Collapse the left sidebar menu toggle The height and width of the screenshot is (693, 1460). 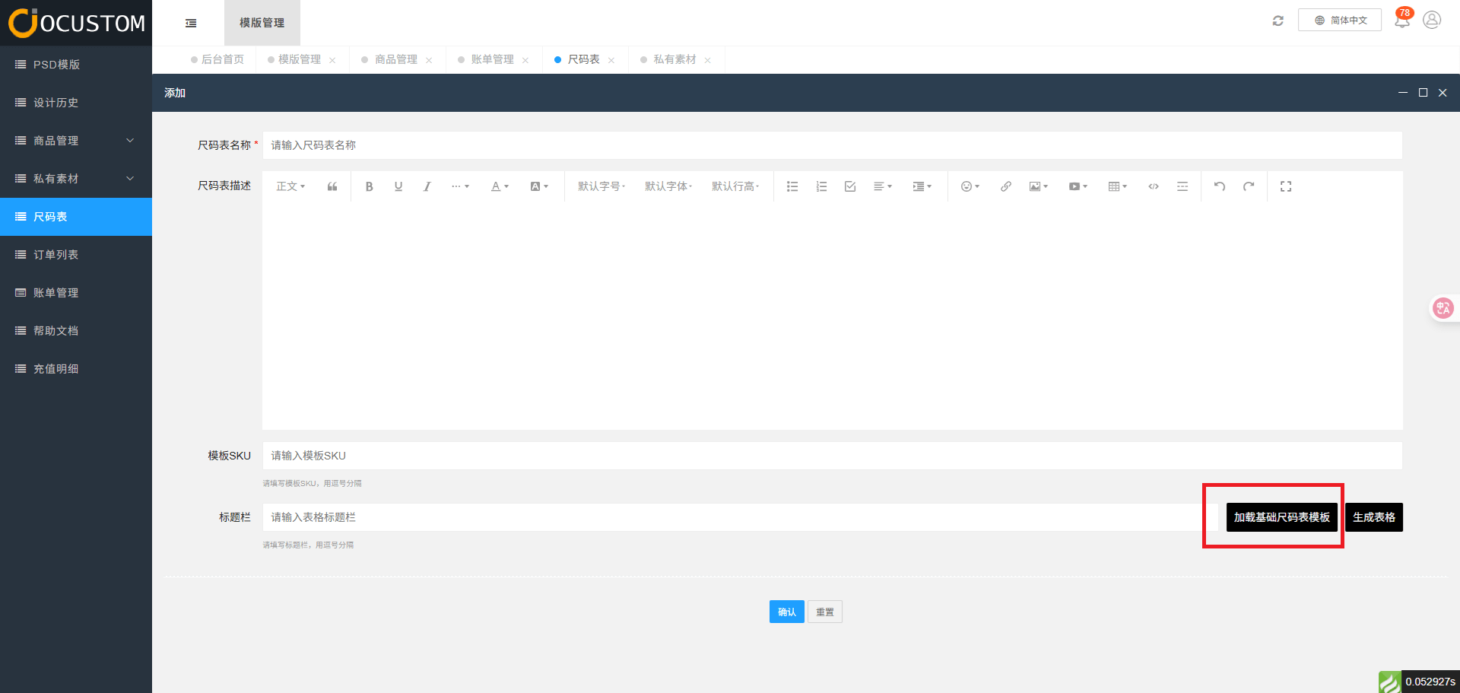tap(191, 23)
